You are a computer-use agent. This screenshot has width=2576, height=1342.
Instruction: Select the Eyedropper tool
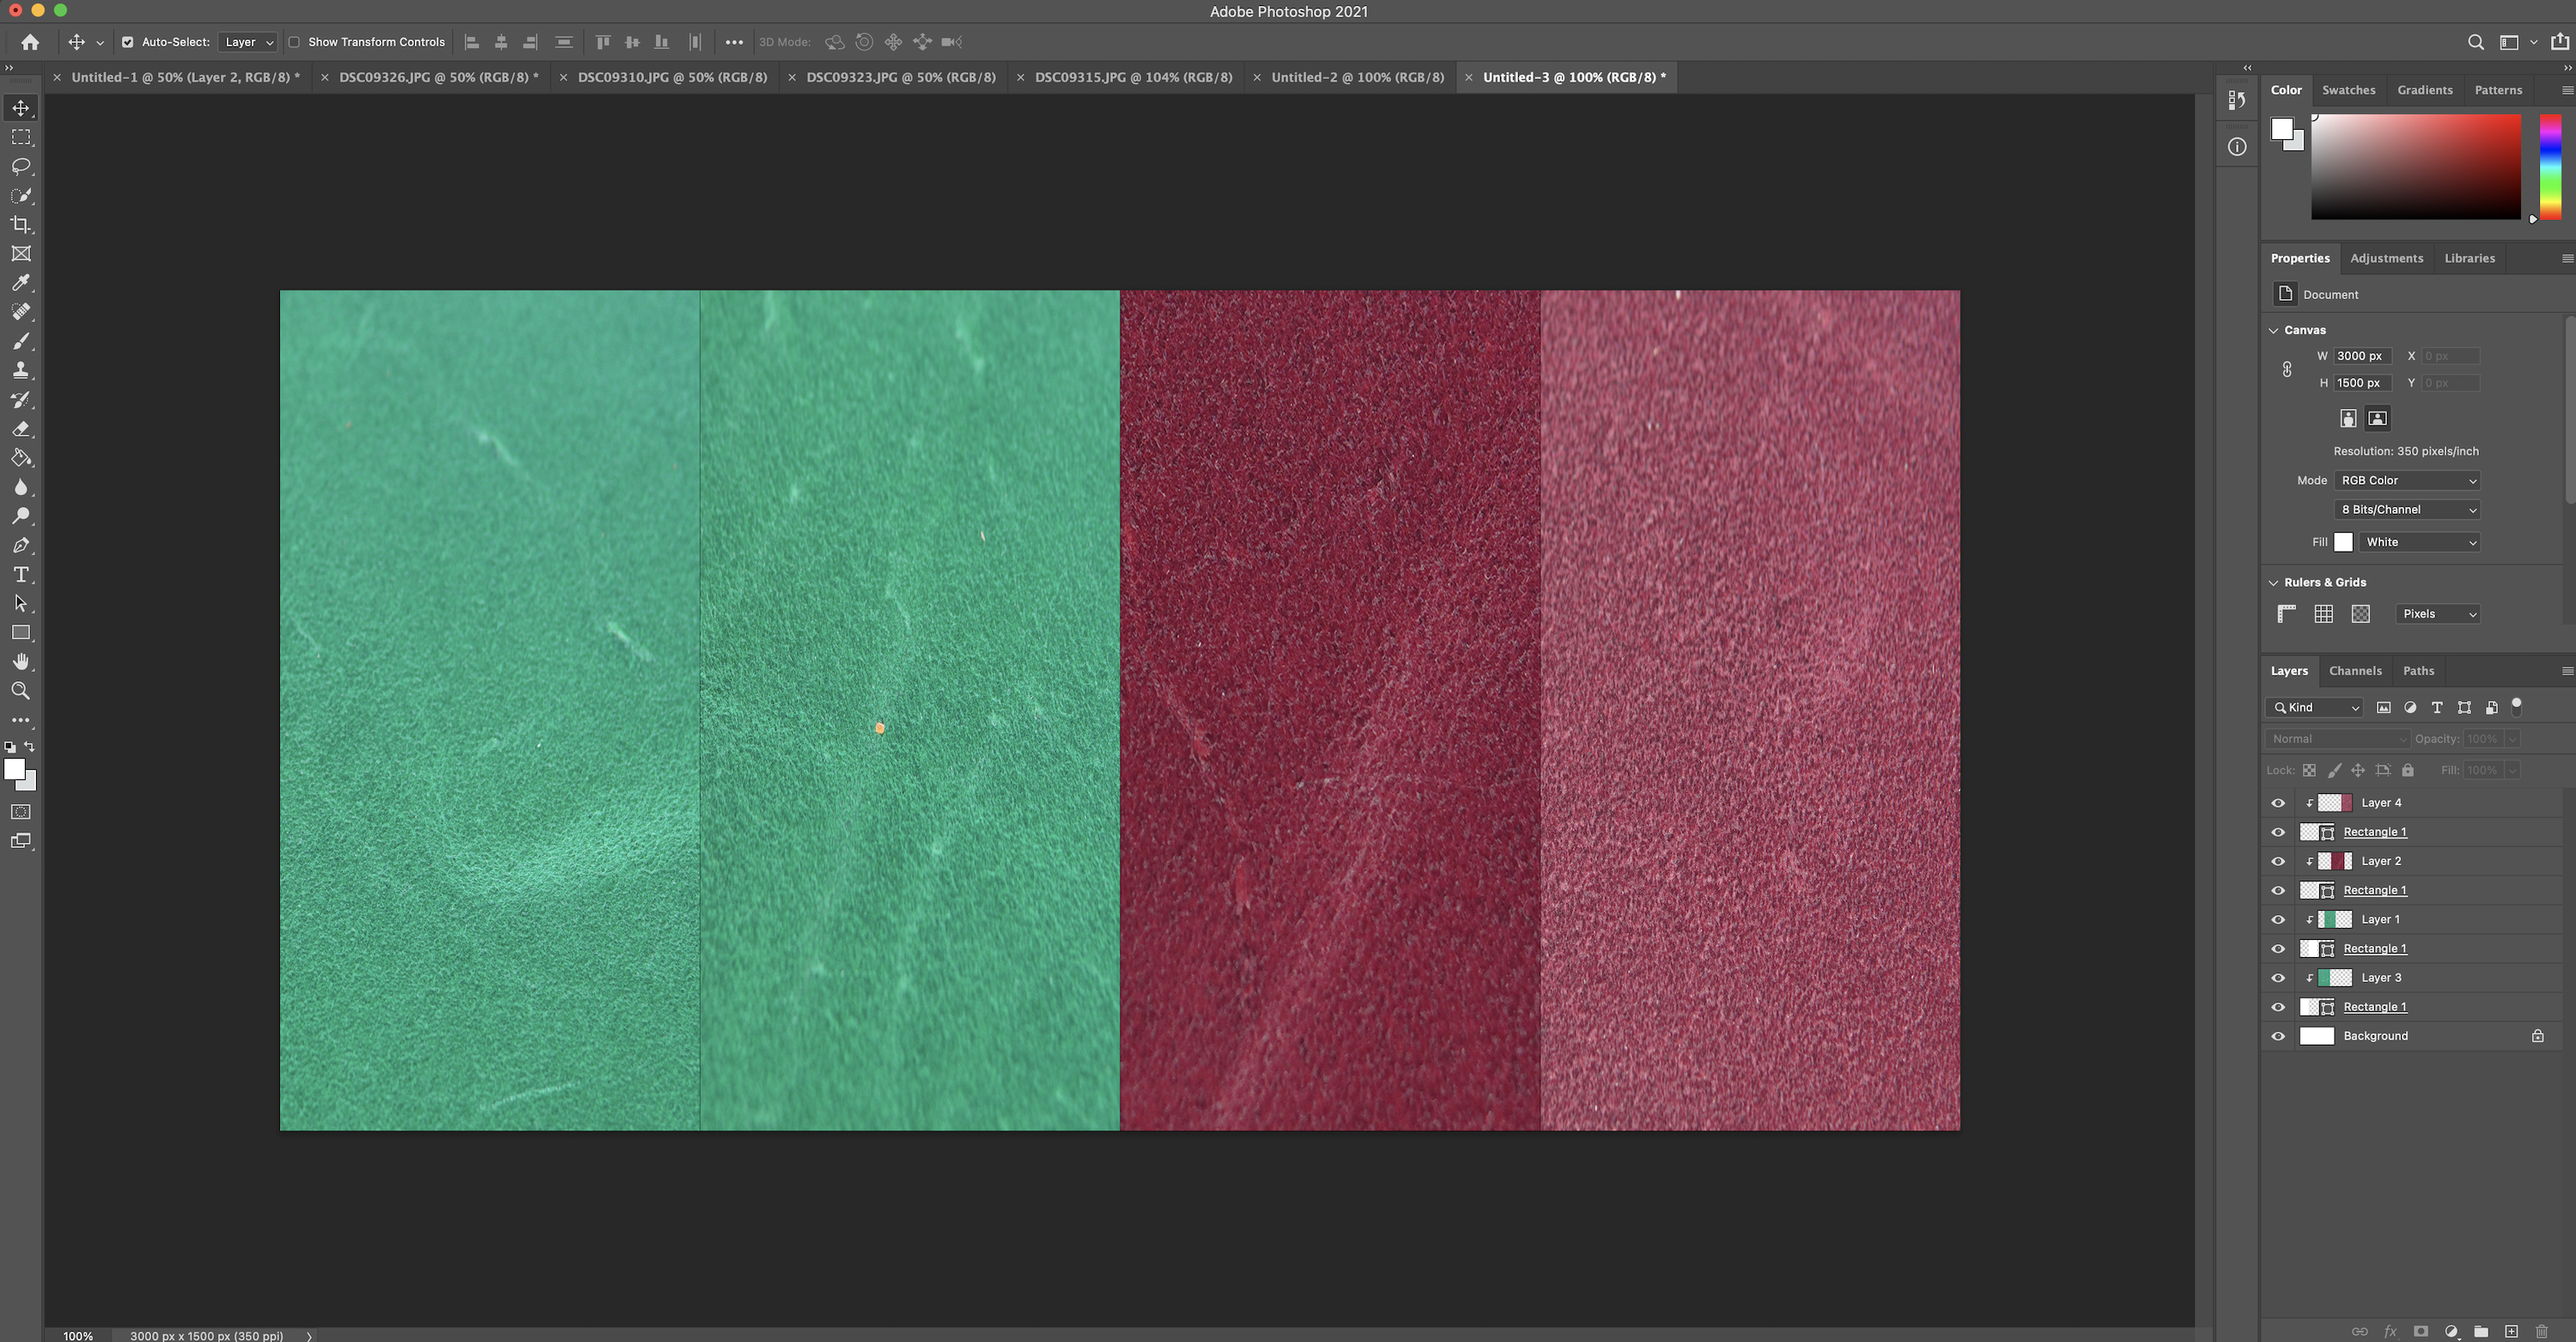click(21, 284)
